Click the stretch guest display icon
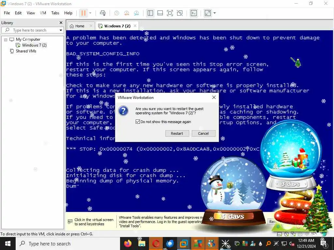 click(x=208, y=13)
